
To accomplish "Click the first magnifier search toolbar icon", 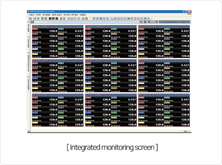I will tap(104, 18).
